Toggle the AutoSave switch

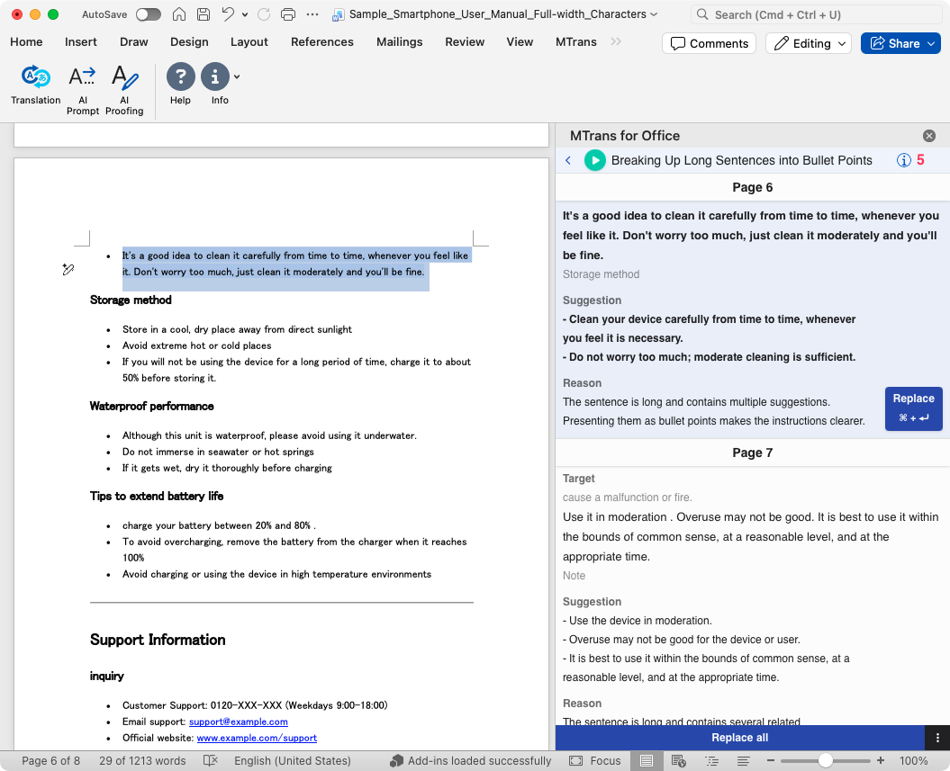148,14
